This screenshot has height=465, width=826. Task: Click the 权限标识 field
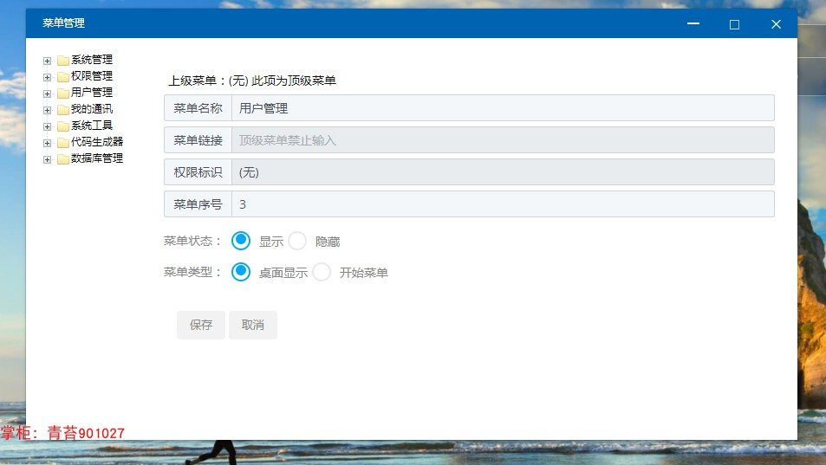(503, 172)
